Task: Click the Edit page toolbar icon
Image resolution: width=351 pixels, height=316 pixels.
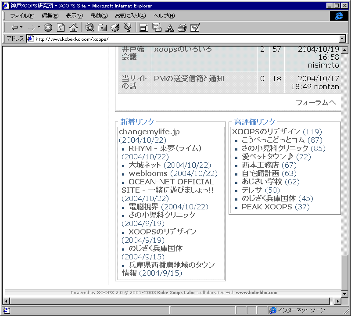Action: [x=195, y=28]
